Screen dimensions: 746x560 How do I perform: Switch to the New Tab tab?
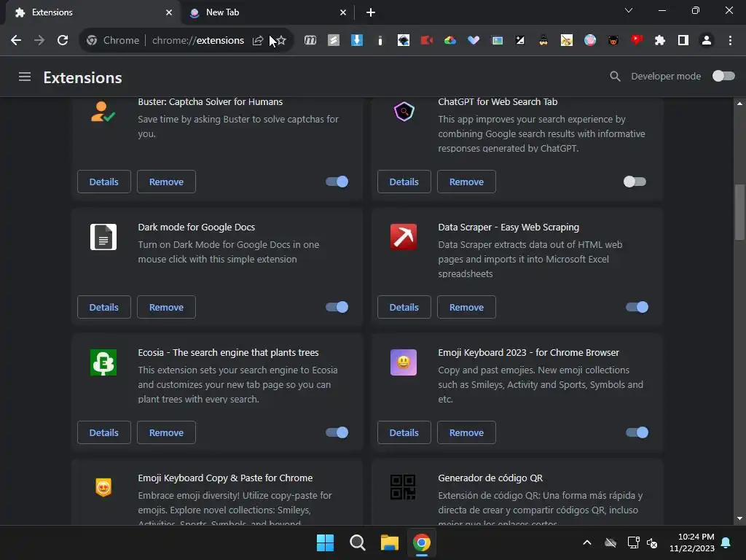[x=267, y=12]
